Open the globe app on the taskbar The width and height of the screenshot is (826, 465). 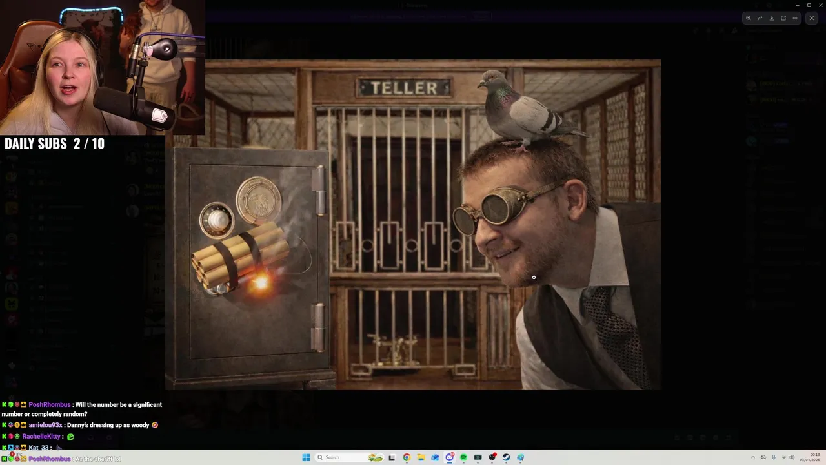tap(520, 457)
